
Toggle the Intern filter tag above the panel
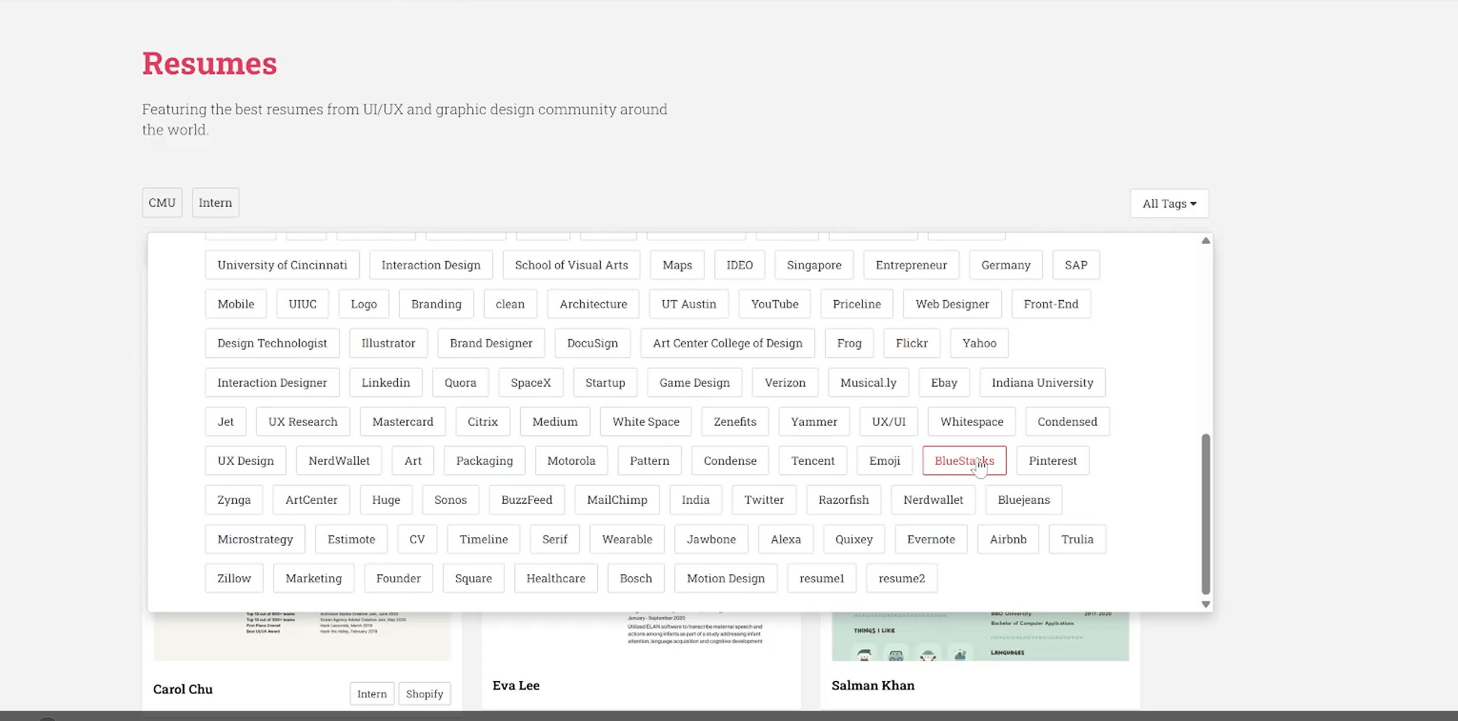tap(215, 203)
